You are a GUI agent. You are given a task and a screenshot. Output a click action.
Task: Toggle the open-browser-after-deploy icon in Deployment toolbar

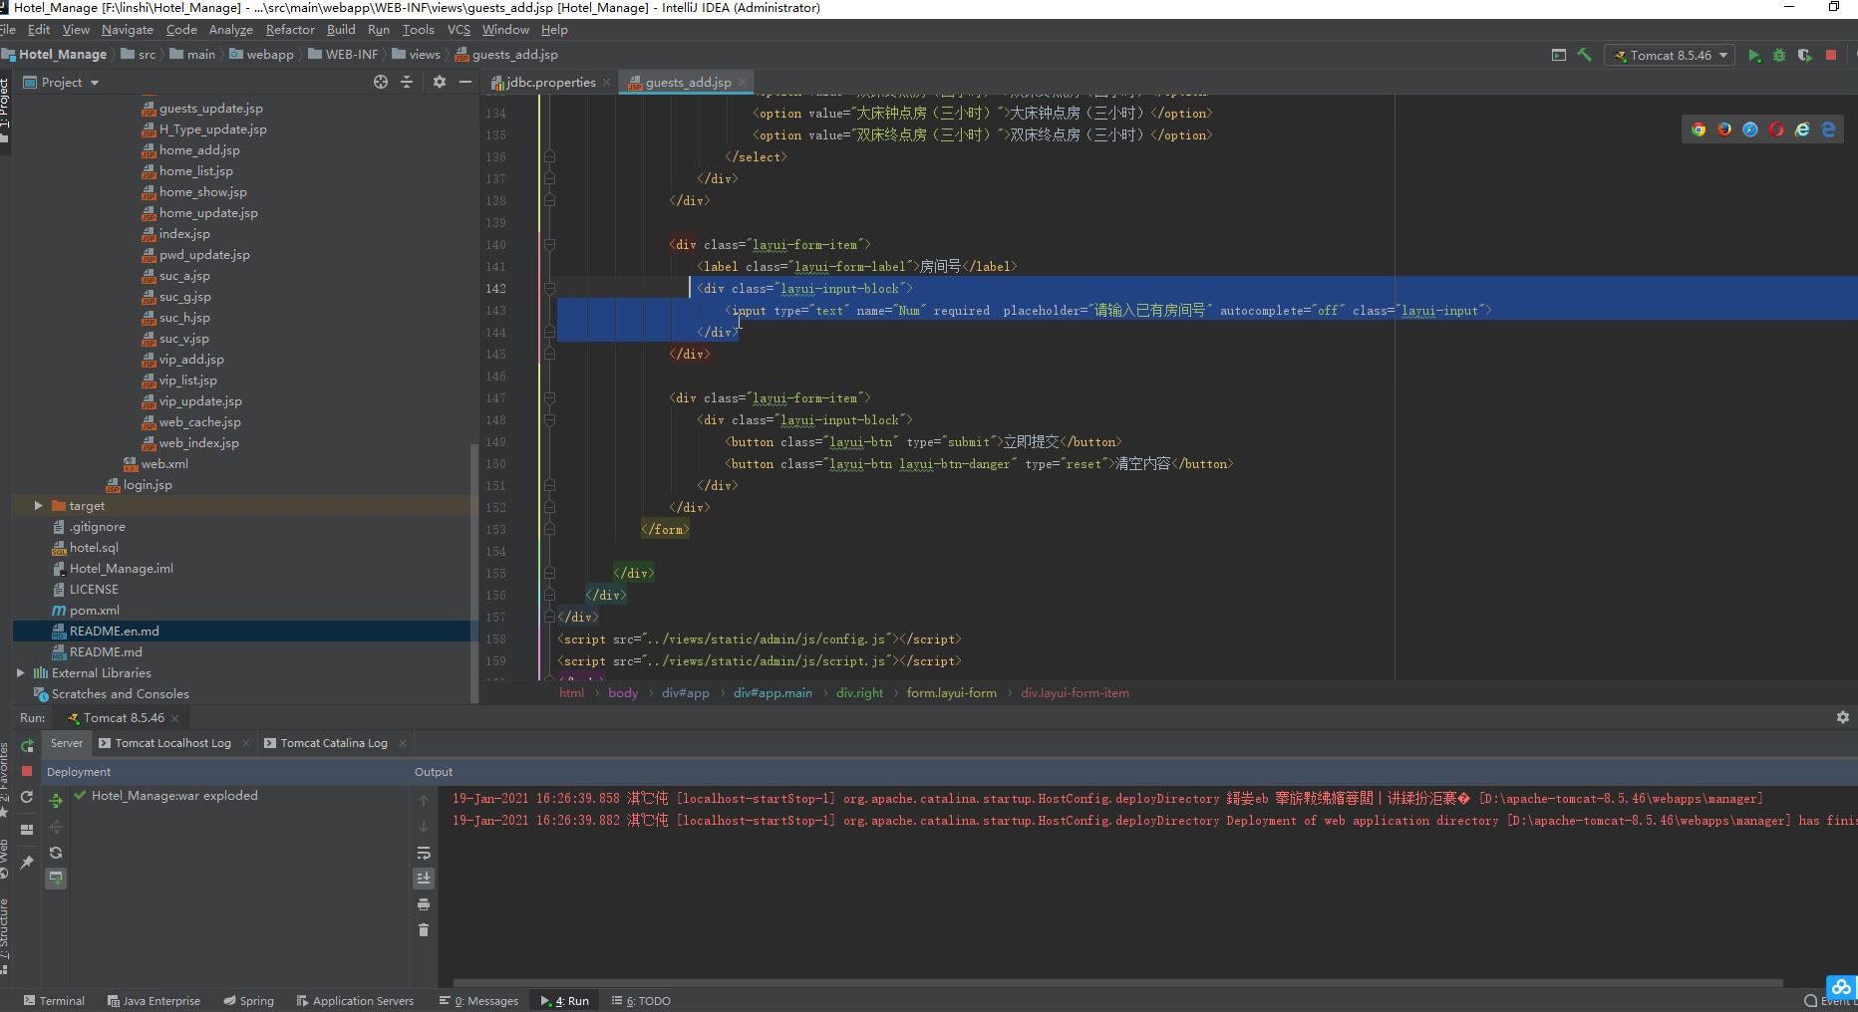click(x=56, y=878)
